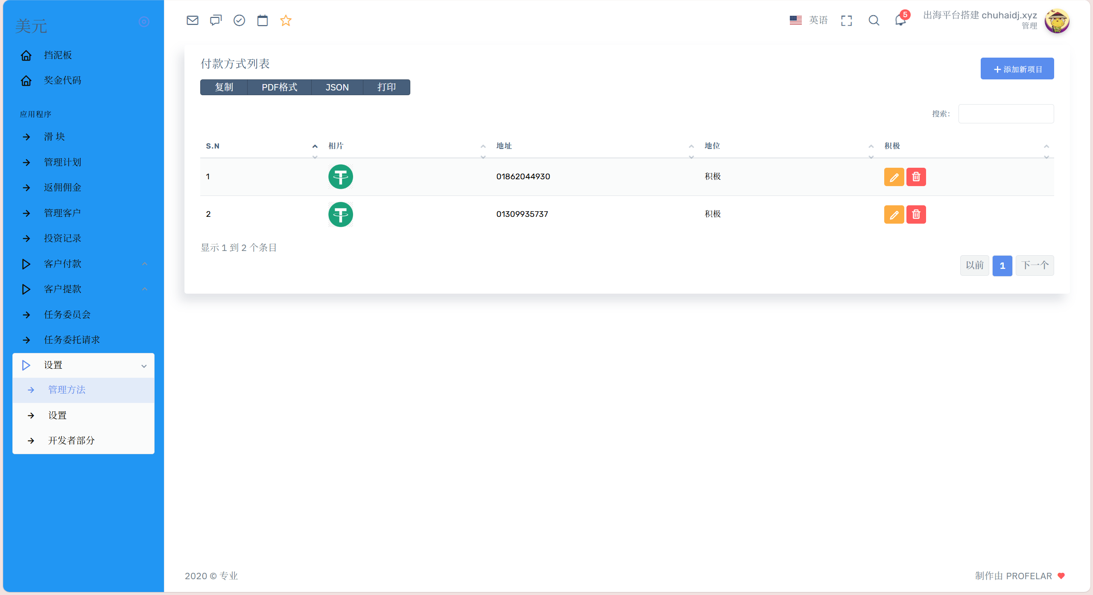Focus the 搜索 input field
Image resolution: width=1093 pixels, height=595 pixels.
tap(1005, 114)
